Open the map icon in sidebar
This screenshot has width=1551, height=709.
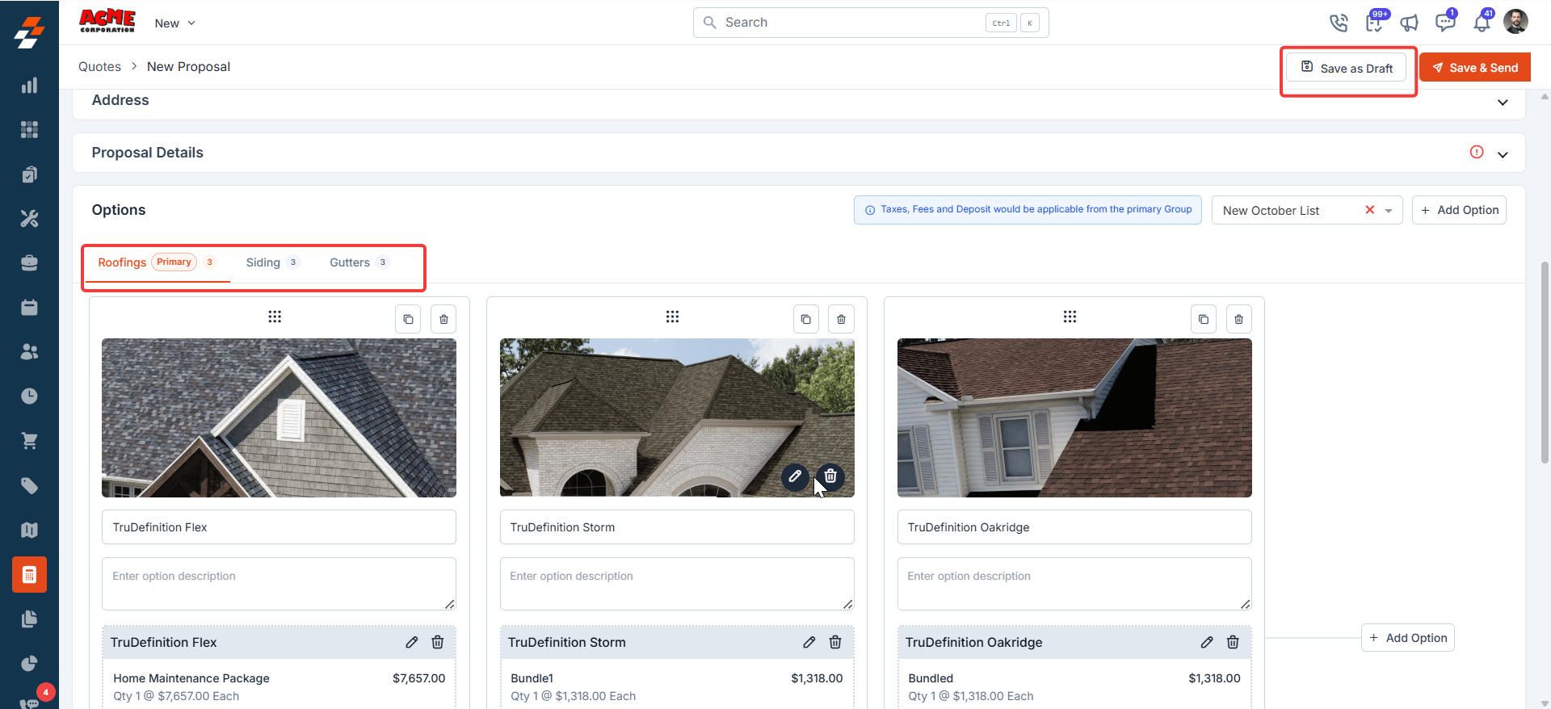pos(29,530)
